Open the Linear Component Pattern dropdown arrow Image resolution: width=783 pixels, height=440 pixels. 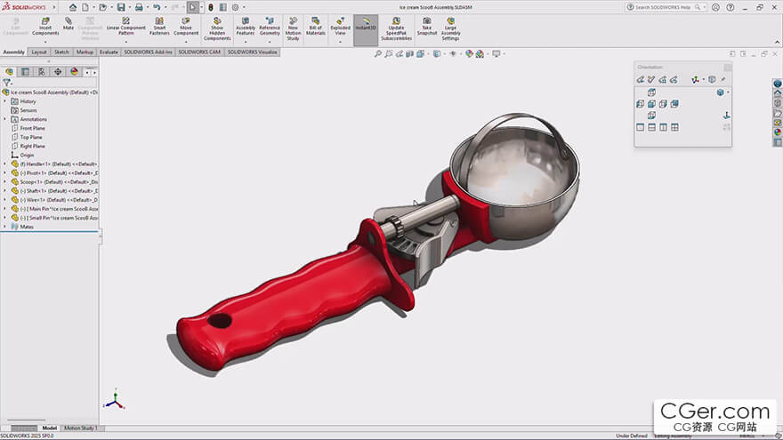point(126,42)
